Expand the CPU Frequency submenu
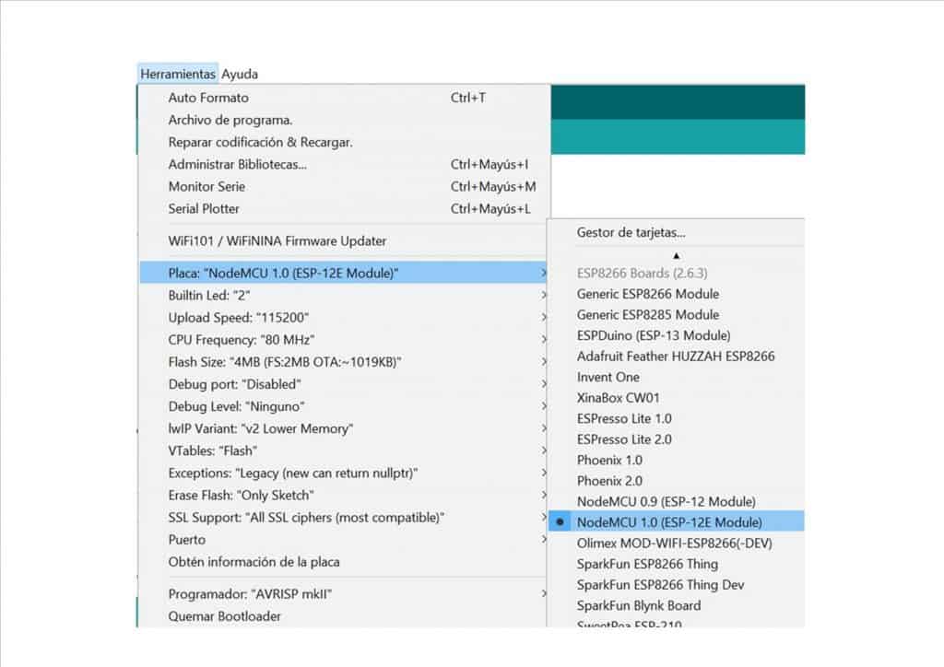Viewport: 944px width, 667px height. (x=242, y=339)
